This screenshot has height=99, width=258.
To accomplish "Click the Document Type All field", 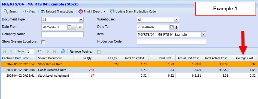I will [x=60, y=20].
